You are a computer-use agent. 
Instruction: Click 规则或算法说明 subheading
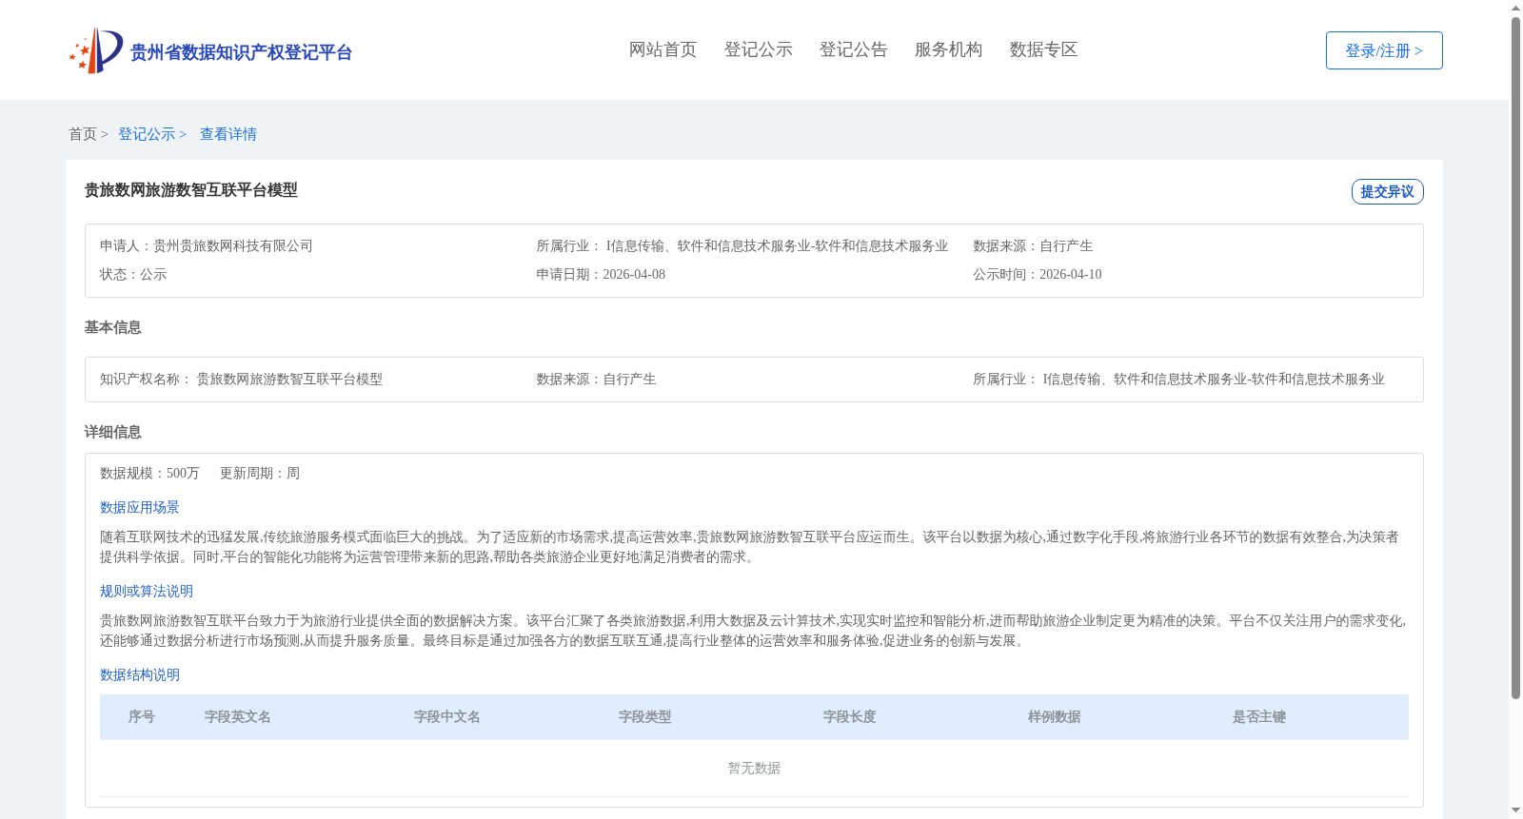click(147, 592)
